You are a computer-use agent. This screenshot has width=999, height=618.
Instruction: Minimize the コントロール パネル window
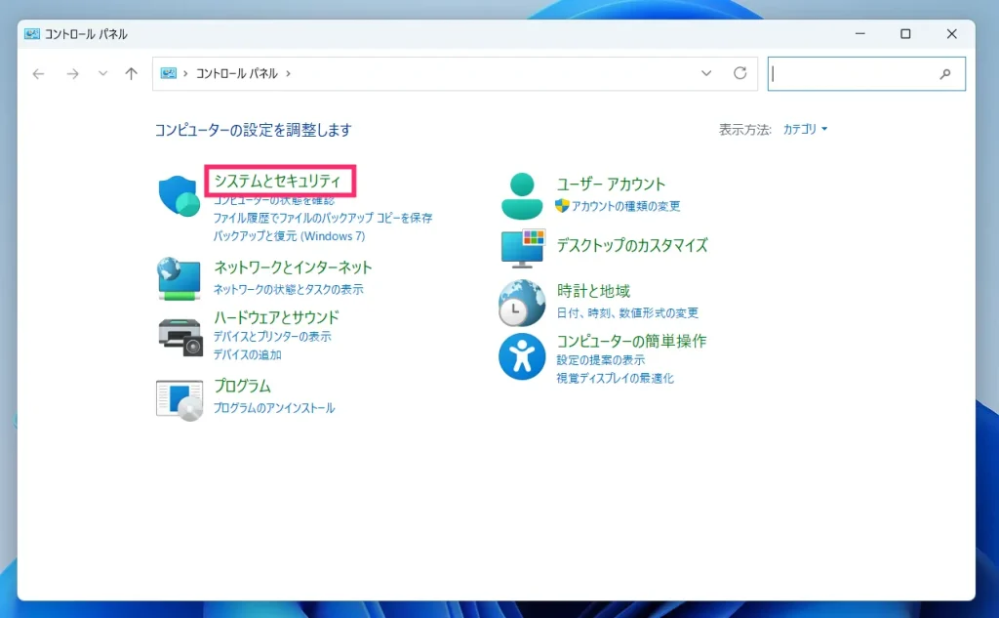click(x=860, y=34)
